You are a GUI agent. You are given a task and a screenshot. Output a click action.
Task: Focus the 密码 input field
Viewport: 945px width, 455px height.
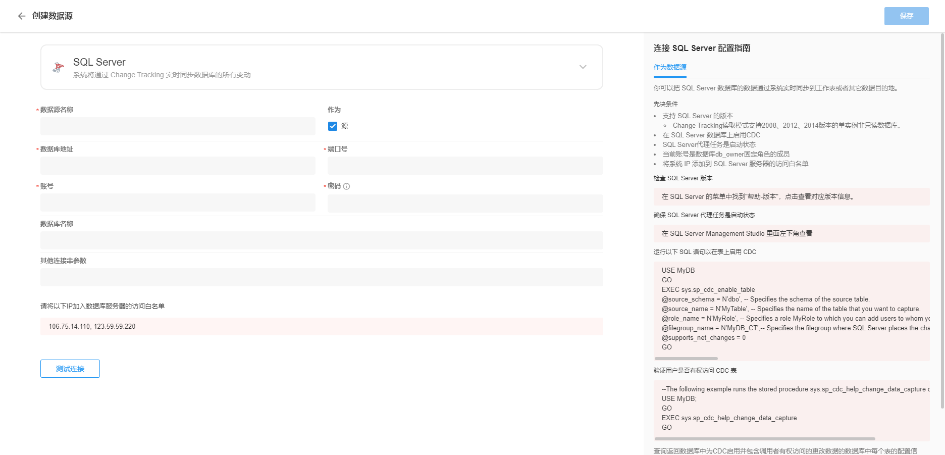(x=465, y=203)
